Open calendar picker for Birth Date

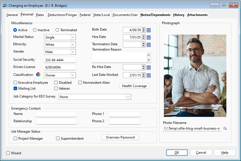click(149, 30)
